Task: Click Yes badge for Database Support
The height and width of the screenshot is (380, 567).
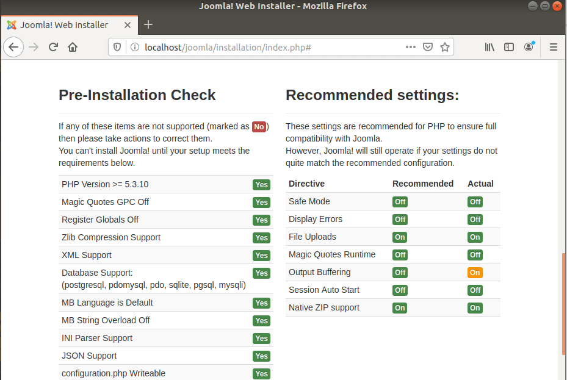Action: (261, 273)
